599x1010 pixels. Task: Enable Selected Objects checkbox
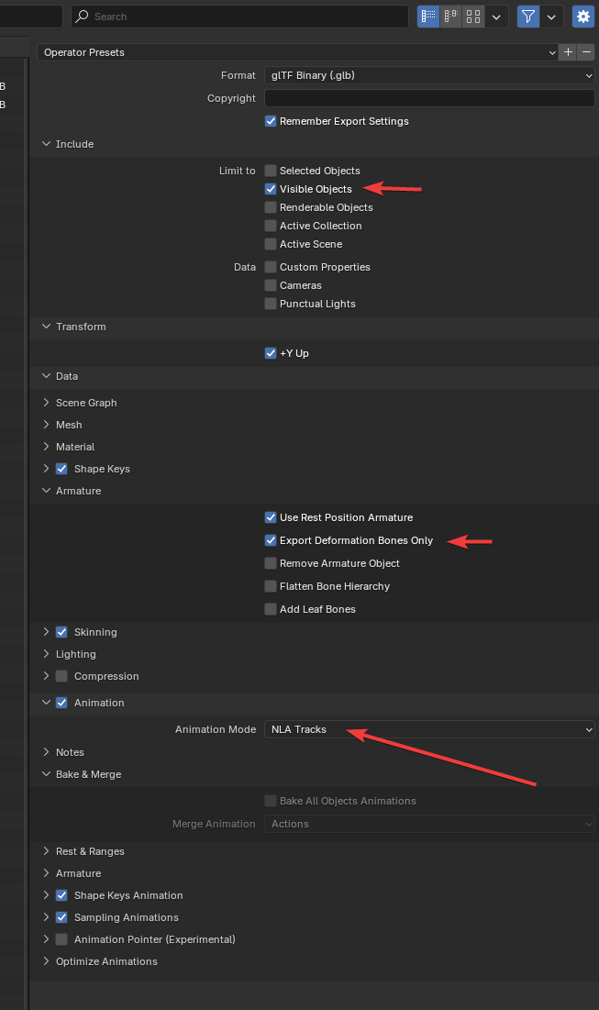coord(271,171)
